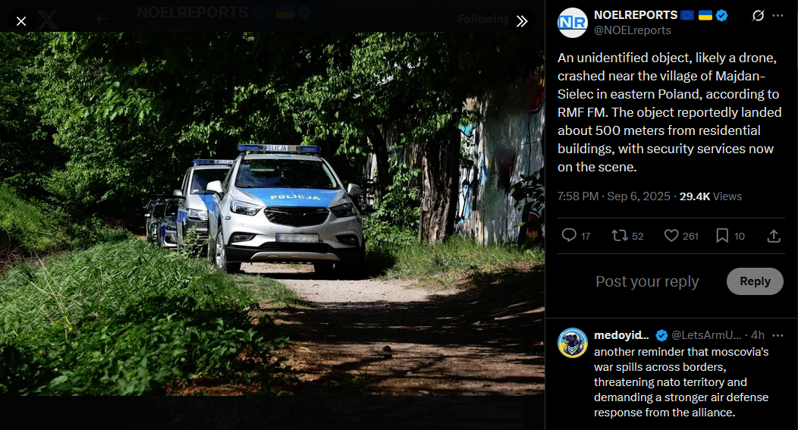Close the image viewer with the X
This screenshot has height=430, width=798.
point(21,21)
